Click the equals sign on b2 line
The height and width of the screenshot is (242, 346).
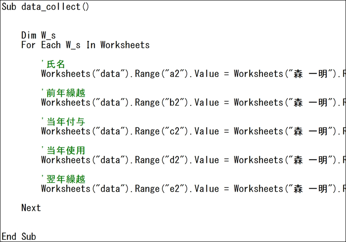click(227, 102)
